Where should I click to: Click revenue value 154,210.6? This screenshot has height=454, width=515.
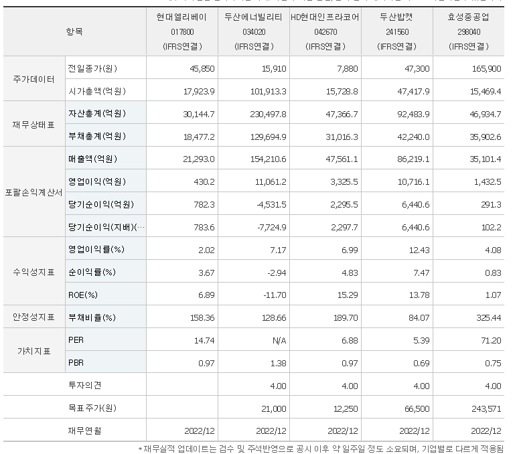tap(269, 159)
